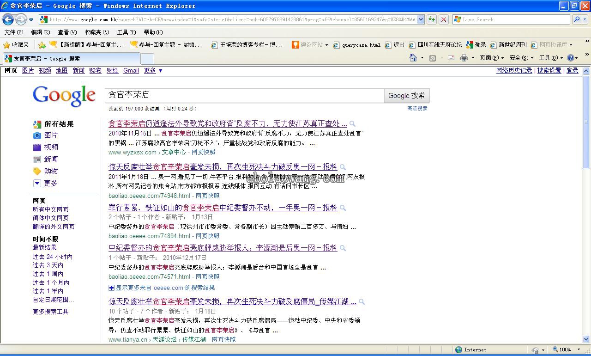Open the 查看(V) menu

coord(67,32)
